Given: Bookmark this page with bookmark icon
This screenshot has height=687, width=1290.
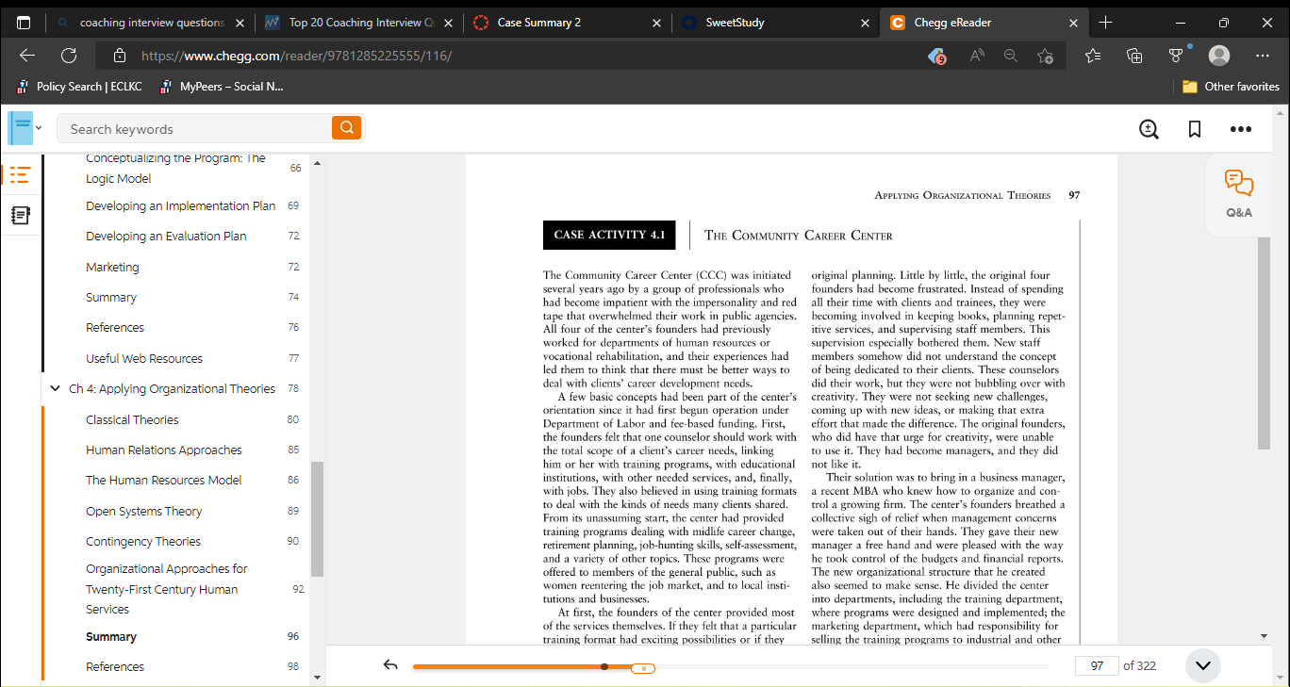Looking at the screenshot, I should (1195, 129).
